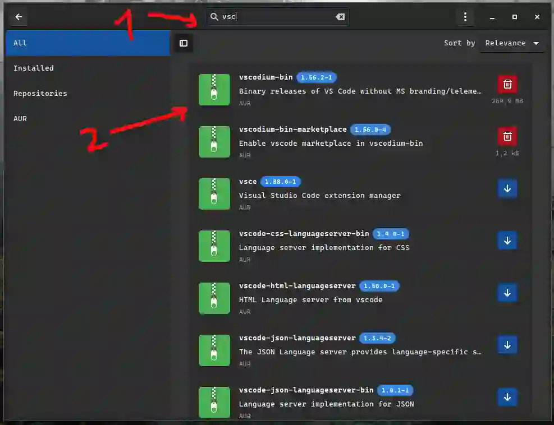Open the vscodium-bin package name
Screen dimensions: 554x425
(265, 77)
